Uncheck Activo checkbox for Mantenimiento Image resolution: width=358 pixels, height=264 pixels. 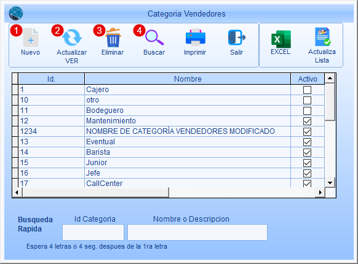[x=307, y=121]
